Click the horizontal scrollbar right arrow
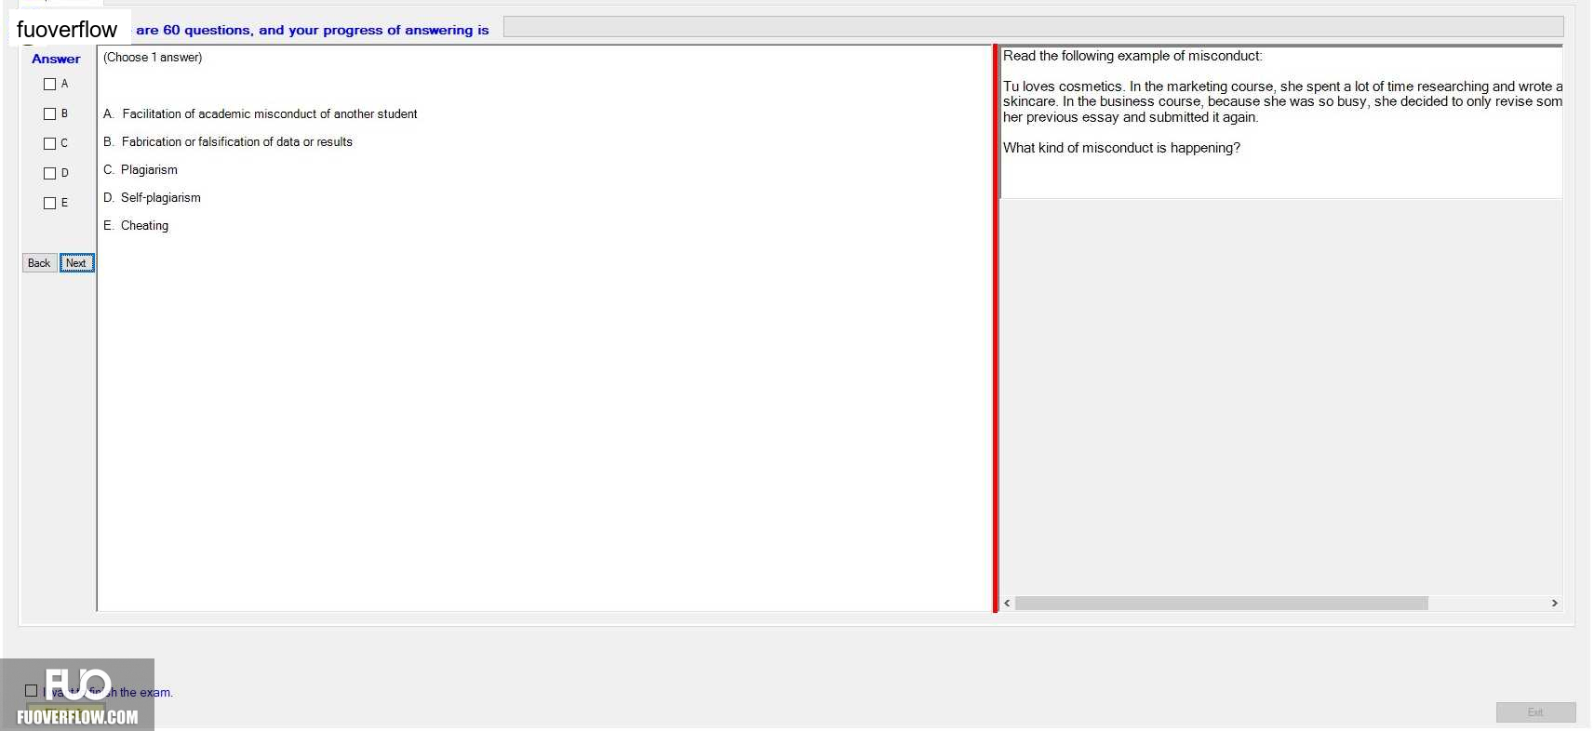 click(x=1554, y=604)
